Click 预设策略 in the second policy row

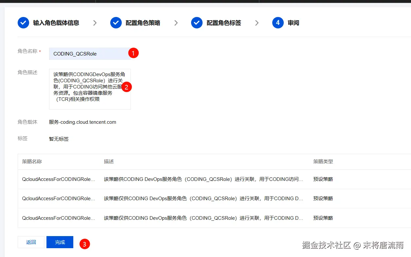coord(323,199)
